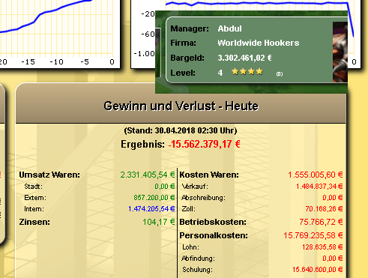Click the Zinsen amount '104,17 €'
Screen dimensions: 368x278
click(x=159, y=222)
